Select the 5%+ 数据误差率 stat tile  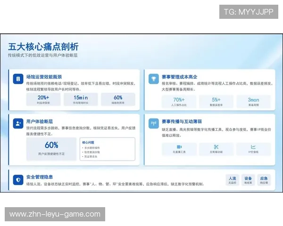pos(216,102)
